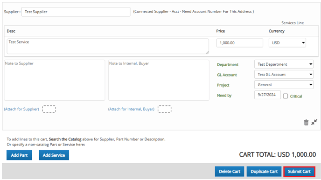Click into the Price field

pyautogui.click(x=240, y=43)
